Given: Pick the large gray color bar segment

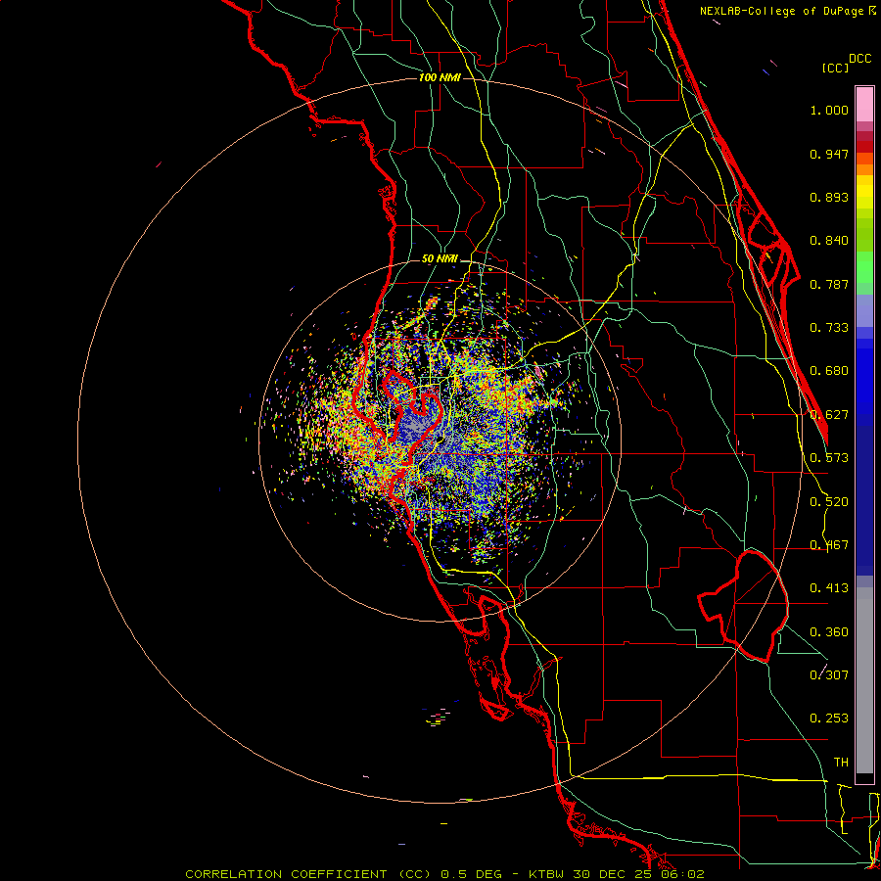Looking at the screenshot, I should [864, 680].
